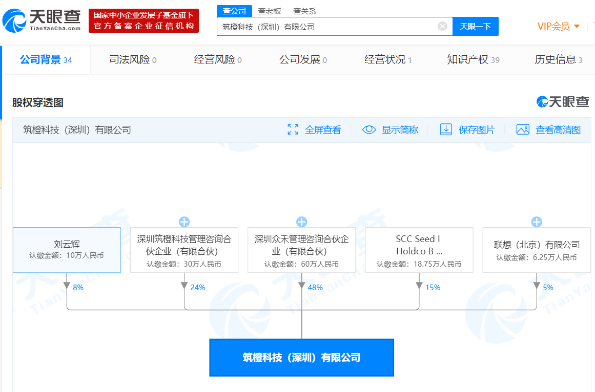Toggle show short names eye icon
The image size is (595, 392).
click(369, 129)
